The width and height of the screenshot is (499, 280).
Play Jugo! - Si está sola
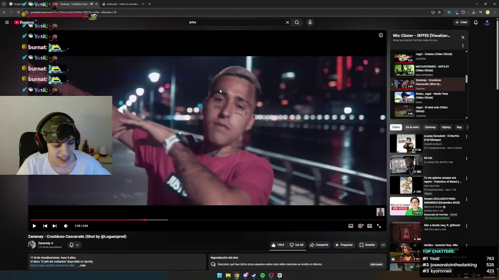click(428, 111)
